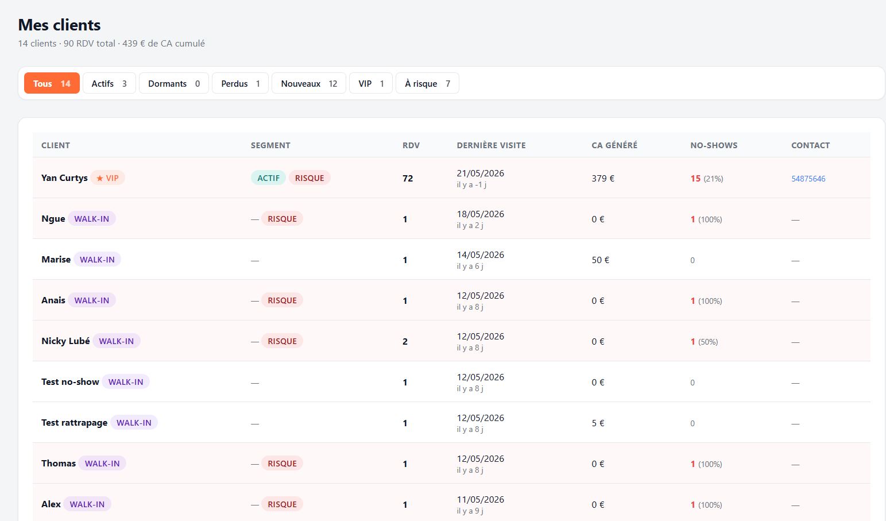
Task: Click Ngue's WALK-IN tag
Action: pyautogui.click(x=92, y=219)
